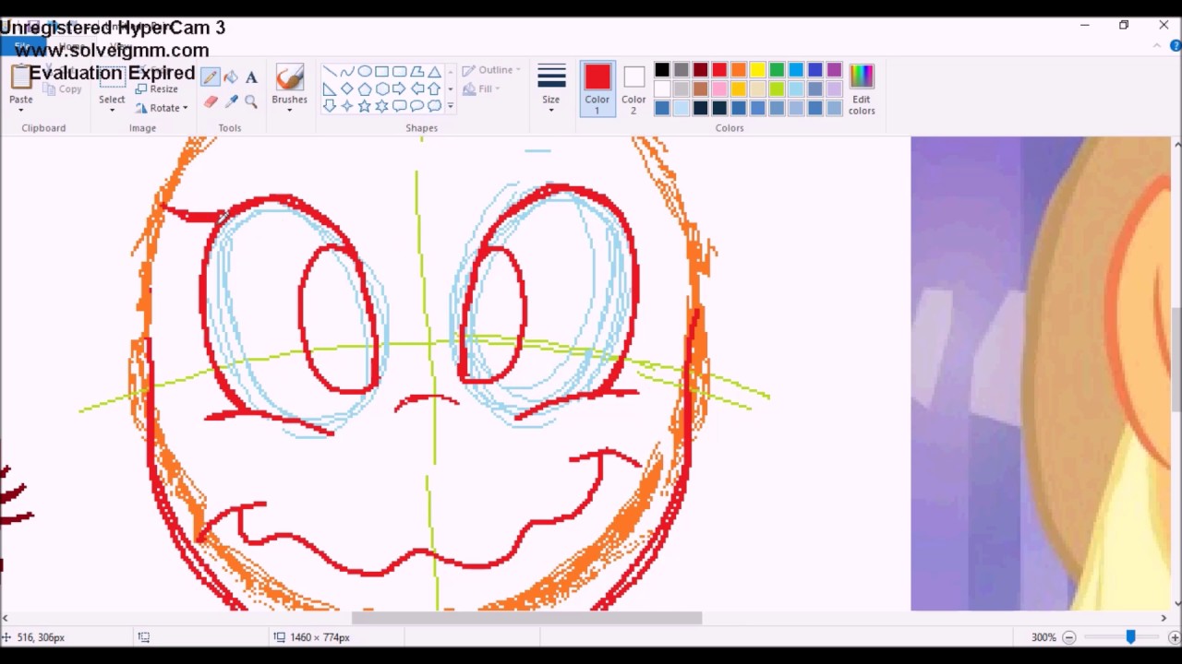Choose the Up arrow shape
This screenshot has height=664, width=1182.
[434, 89]
